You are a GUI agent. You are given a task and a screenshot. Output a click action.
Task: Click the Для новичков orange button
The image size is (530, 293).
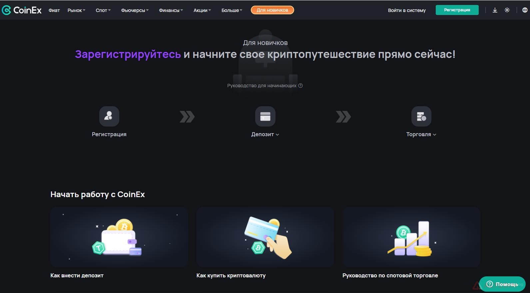pyautogui.click(x=272, y=10)
